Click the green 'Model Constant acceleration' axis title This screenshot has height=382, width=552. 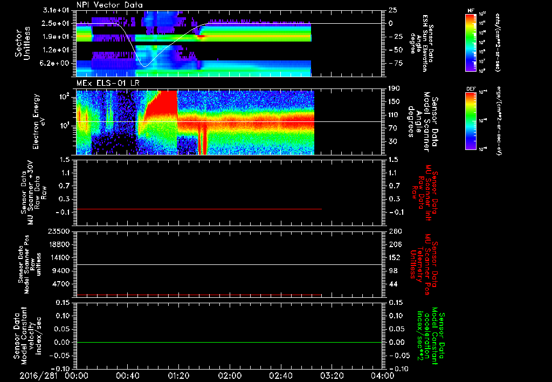[431, 335]
